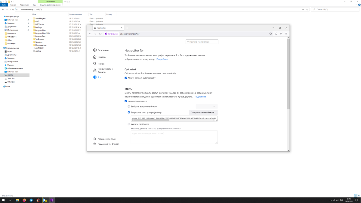Select the Tor settings section

[97, 77]
